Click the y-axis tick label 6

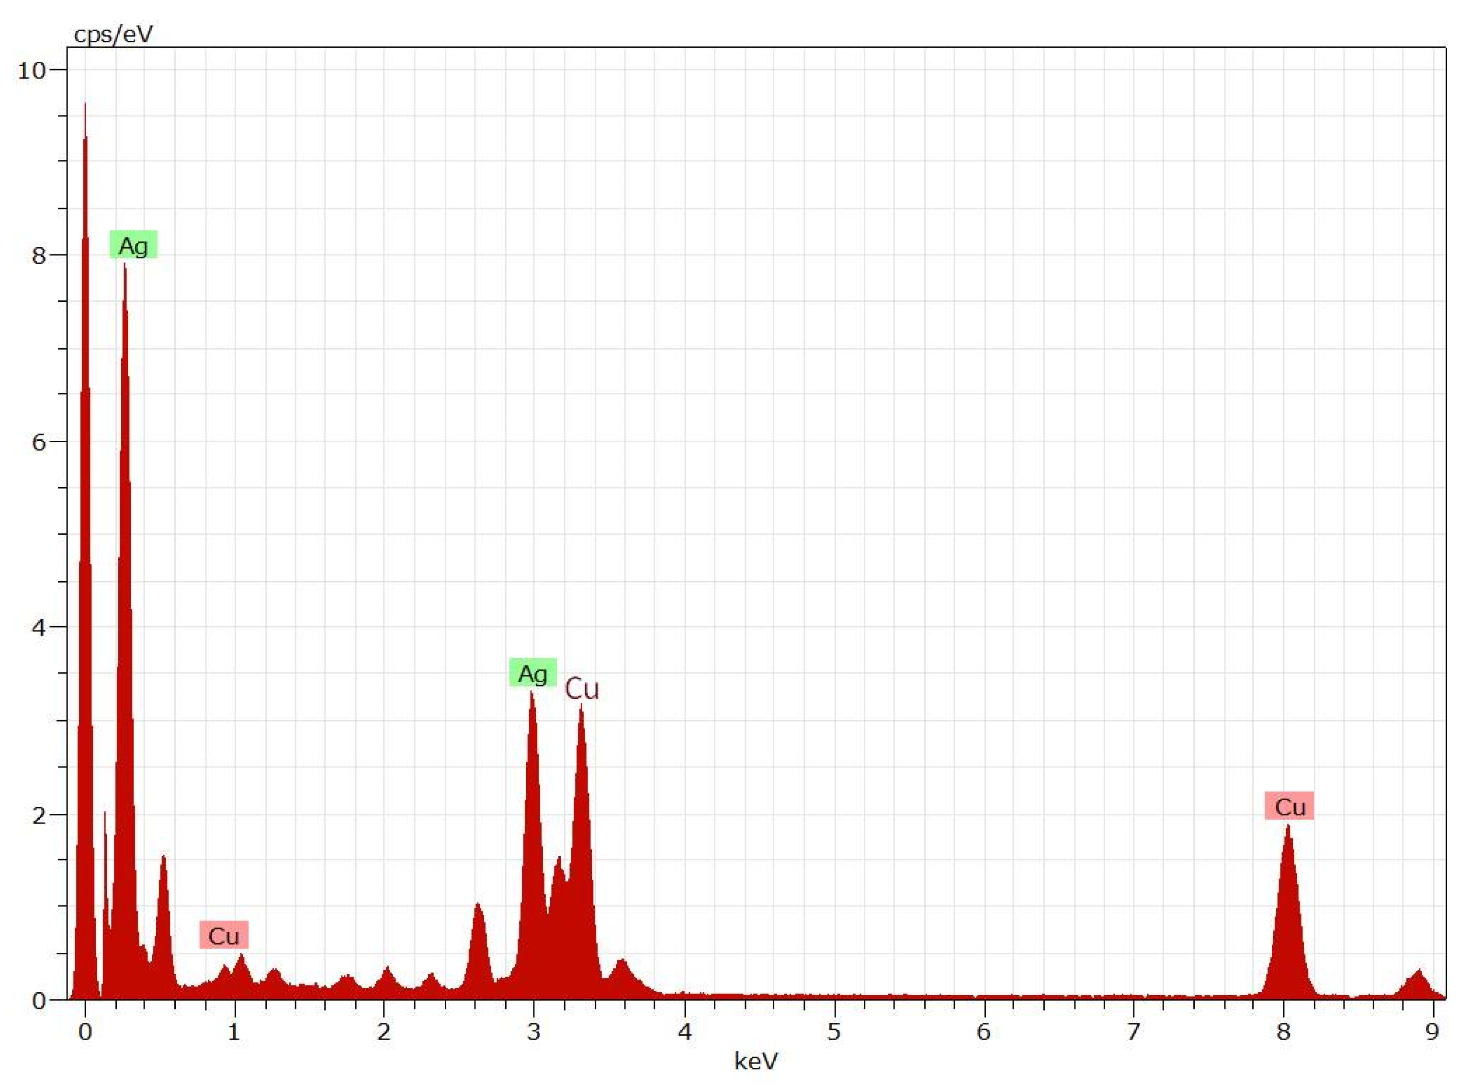pos(38,442)
